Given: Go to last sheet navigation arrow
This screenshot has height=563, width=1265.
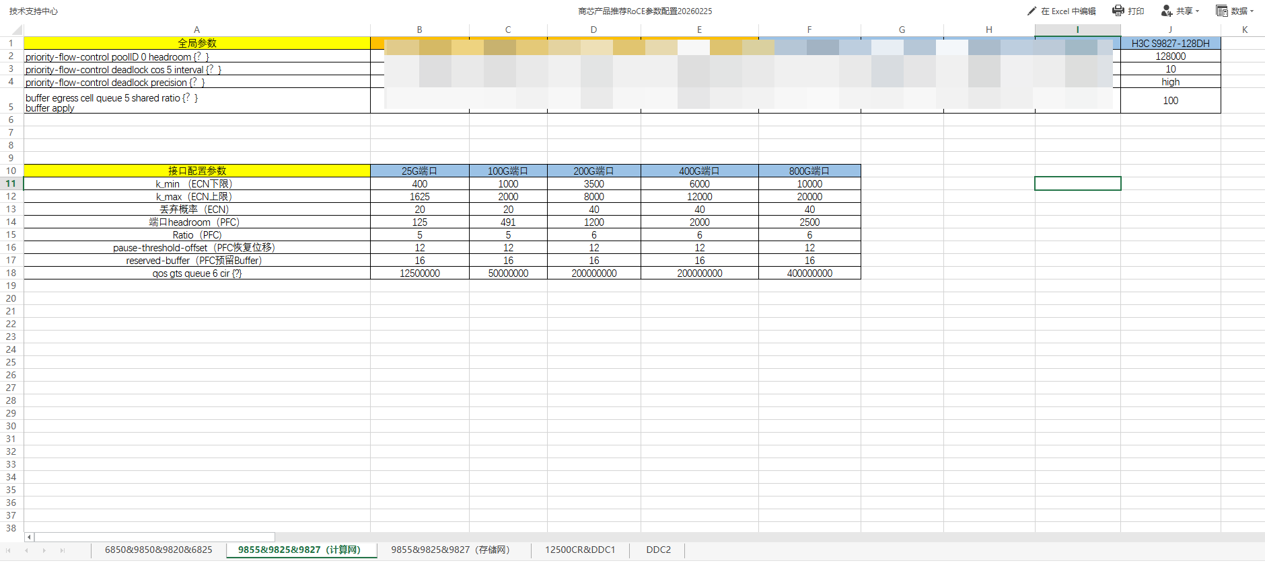Looking at the screenshot, I should 63,550.
